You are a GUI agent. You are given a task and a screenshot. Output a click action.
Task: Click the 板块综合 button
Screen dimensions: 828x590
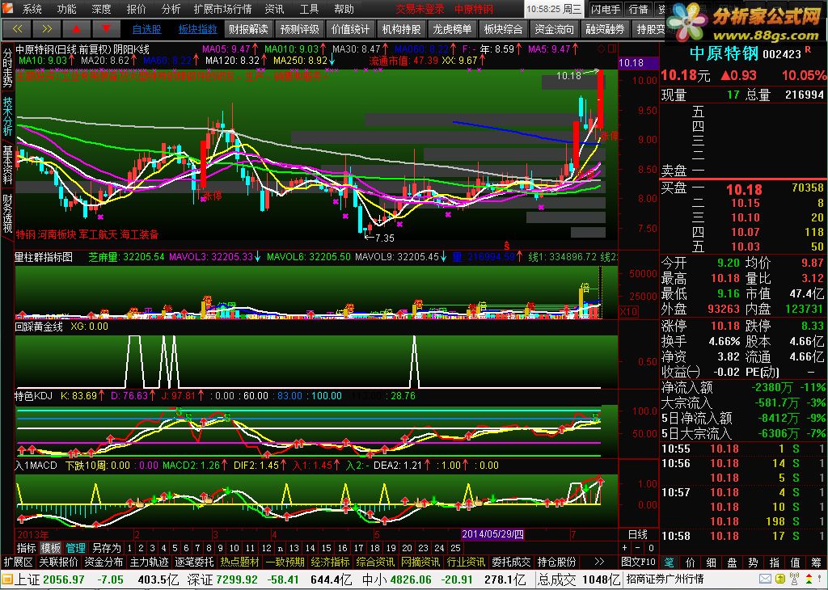pos(503,29)
